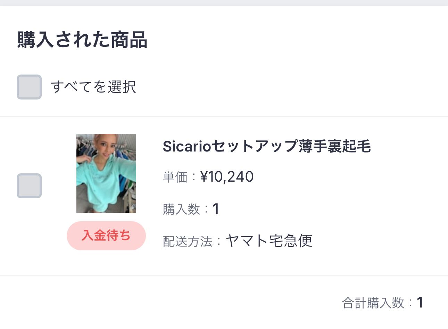
Task: Click the 配送方法 field label
Action: [188, 241]
